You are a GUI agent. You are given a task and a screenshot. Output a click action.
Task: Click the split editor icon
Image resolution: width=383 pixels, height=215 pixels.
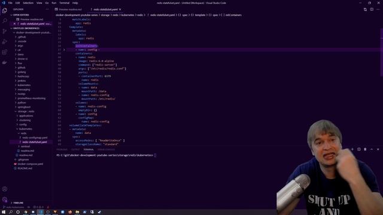pyautogui.click(x=372, y=10)
